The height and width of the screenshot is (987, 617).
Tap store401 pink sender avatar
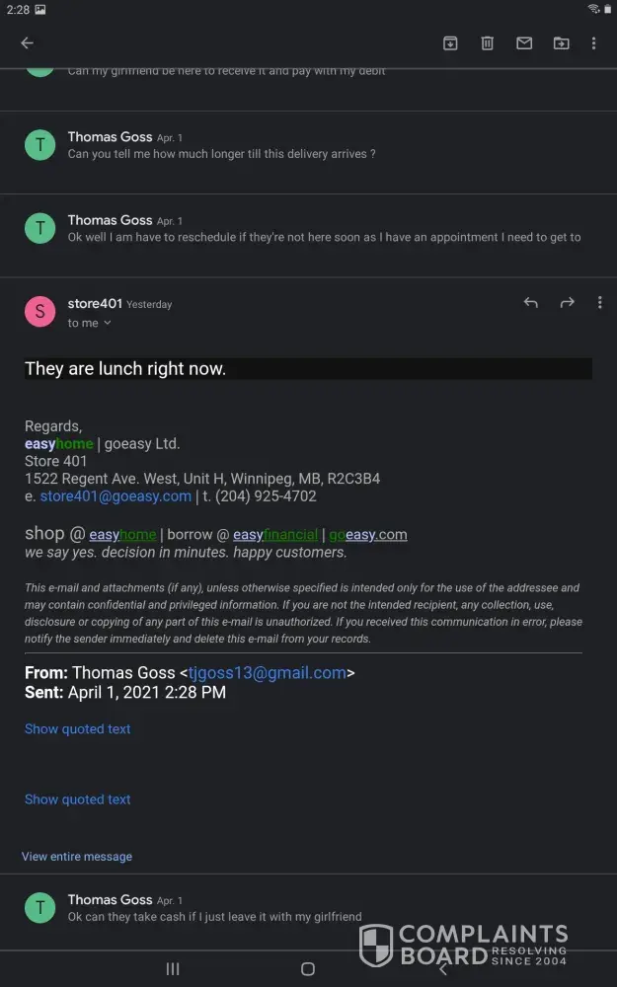[39, 312]
